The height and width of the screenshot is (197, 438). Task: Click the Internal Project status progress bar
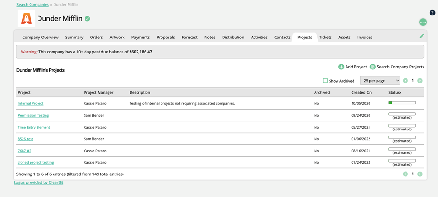pos(402,103)
